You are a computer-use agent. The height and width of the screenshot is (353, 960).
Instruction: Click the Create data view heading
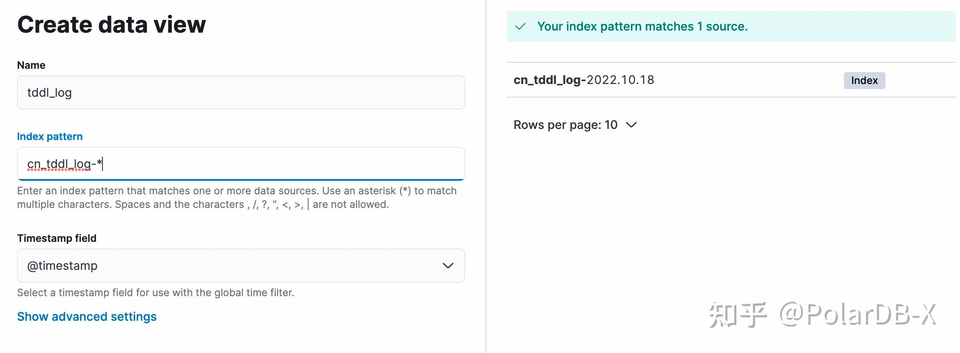111,25
